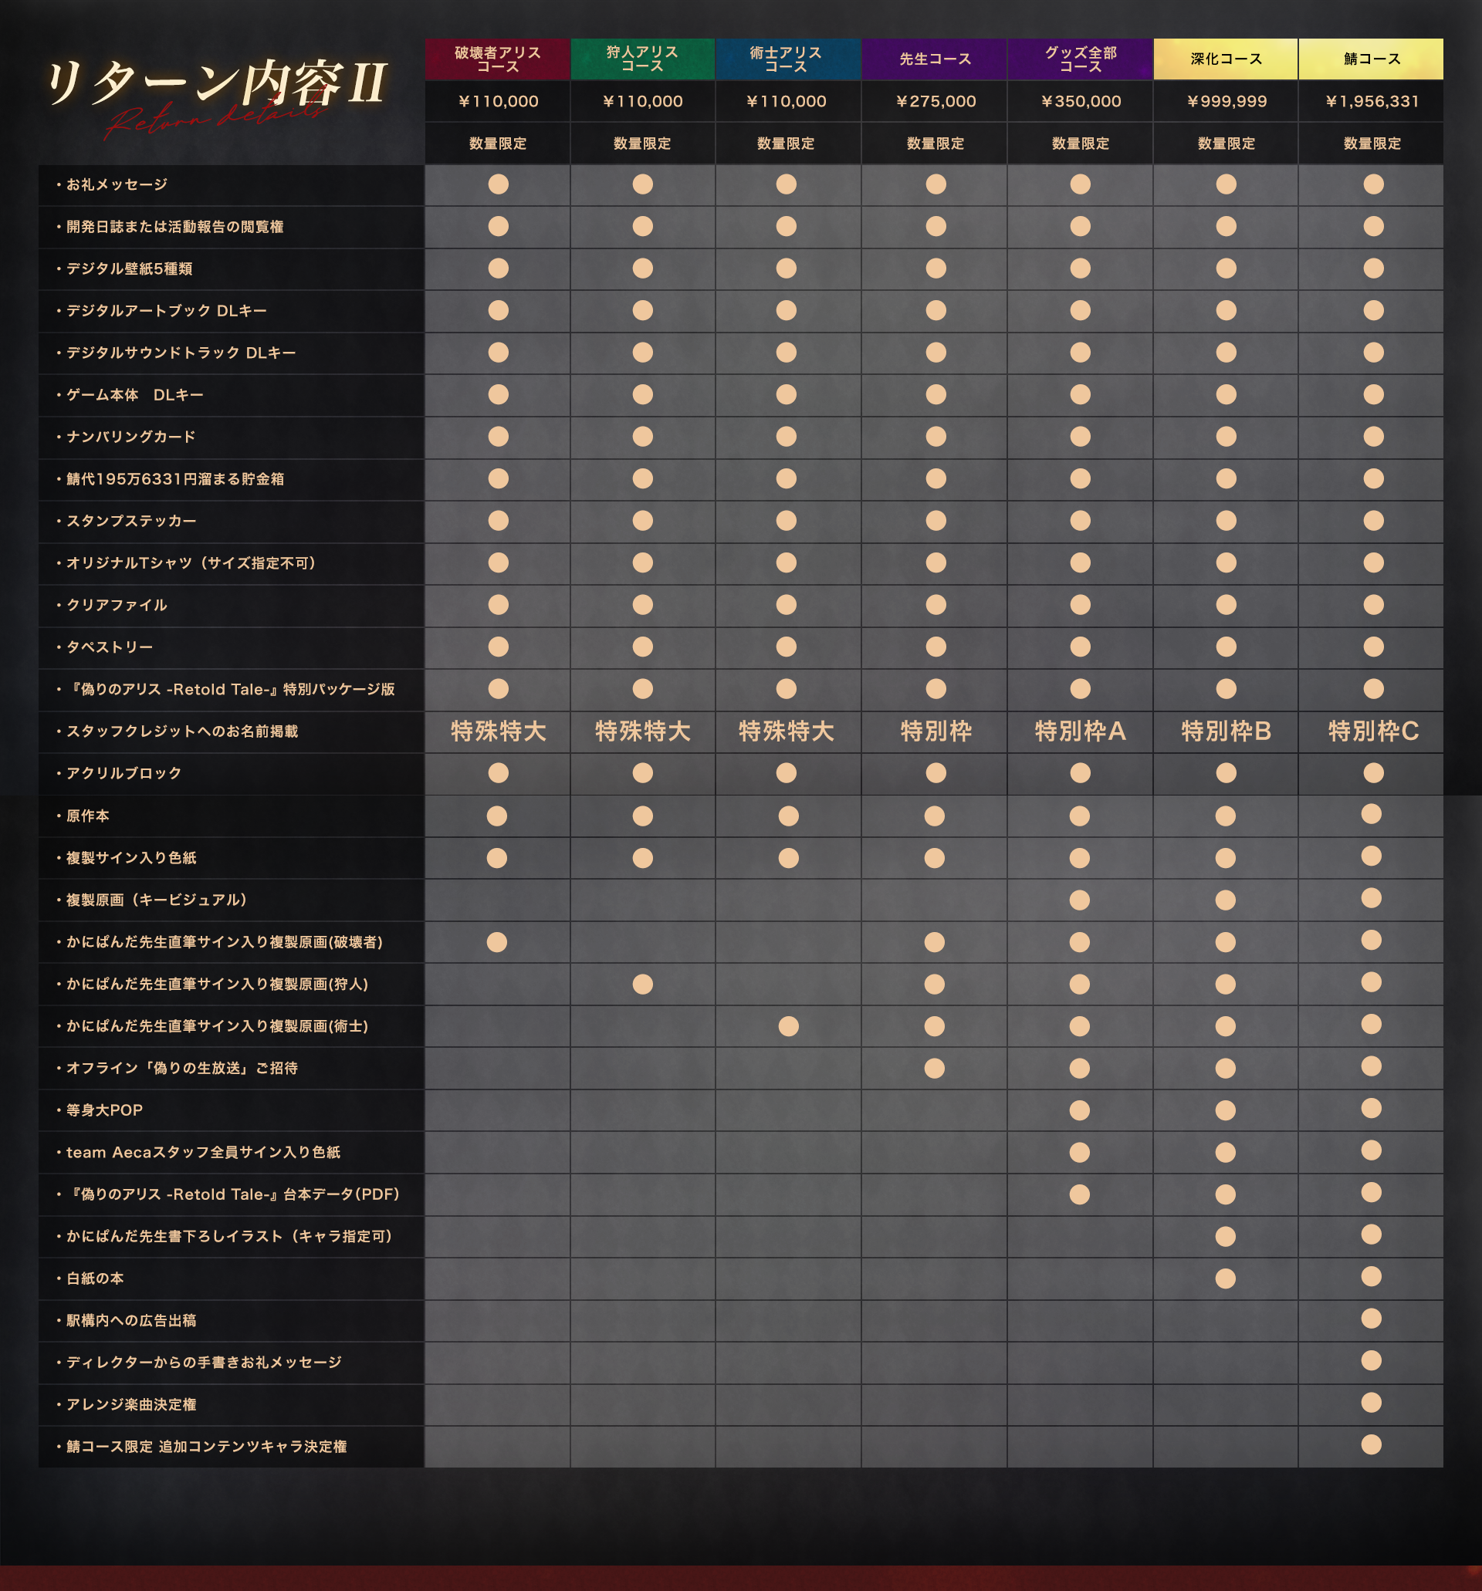Click 白紙の本 dot in 深化コース column
Viewport: 1482px width, 1591px height.
(1225, 1278)
